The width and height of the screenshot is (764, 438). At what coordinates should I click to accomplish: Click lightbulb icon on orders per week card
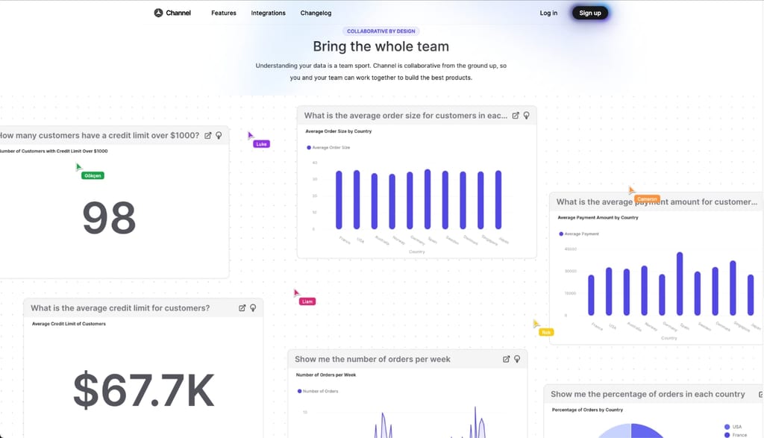coord(517,359)
